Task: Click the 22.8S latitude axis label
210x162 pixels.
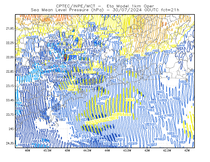Action: tap(10, 72)
